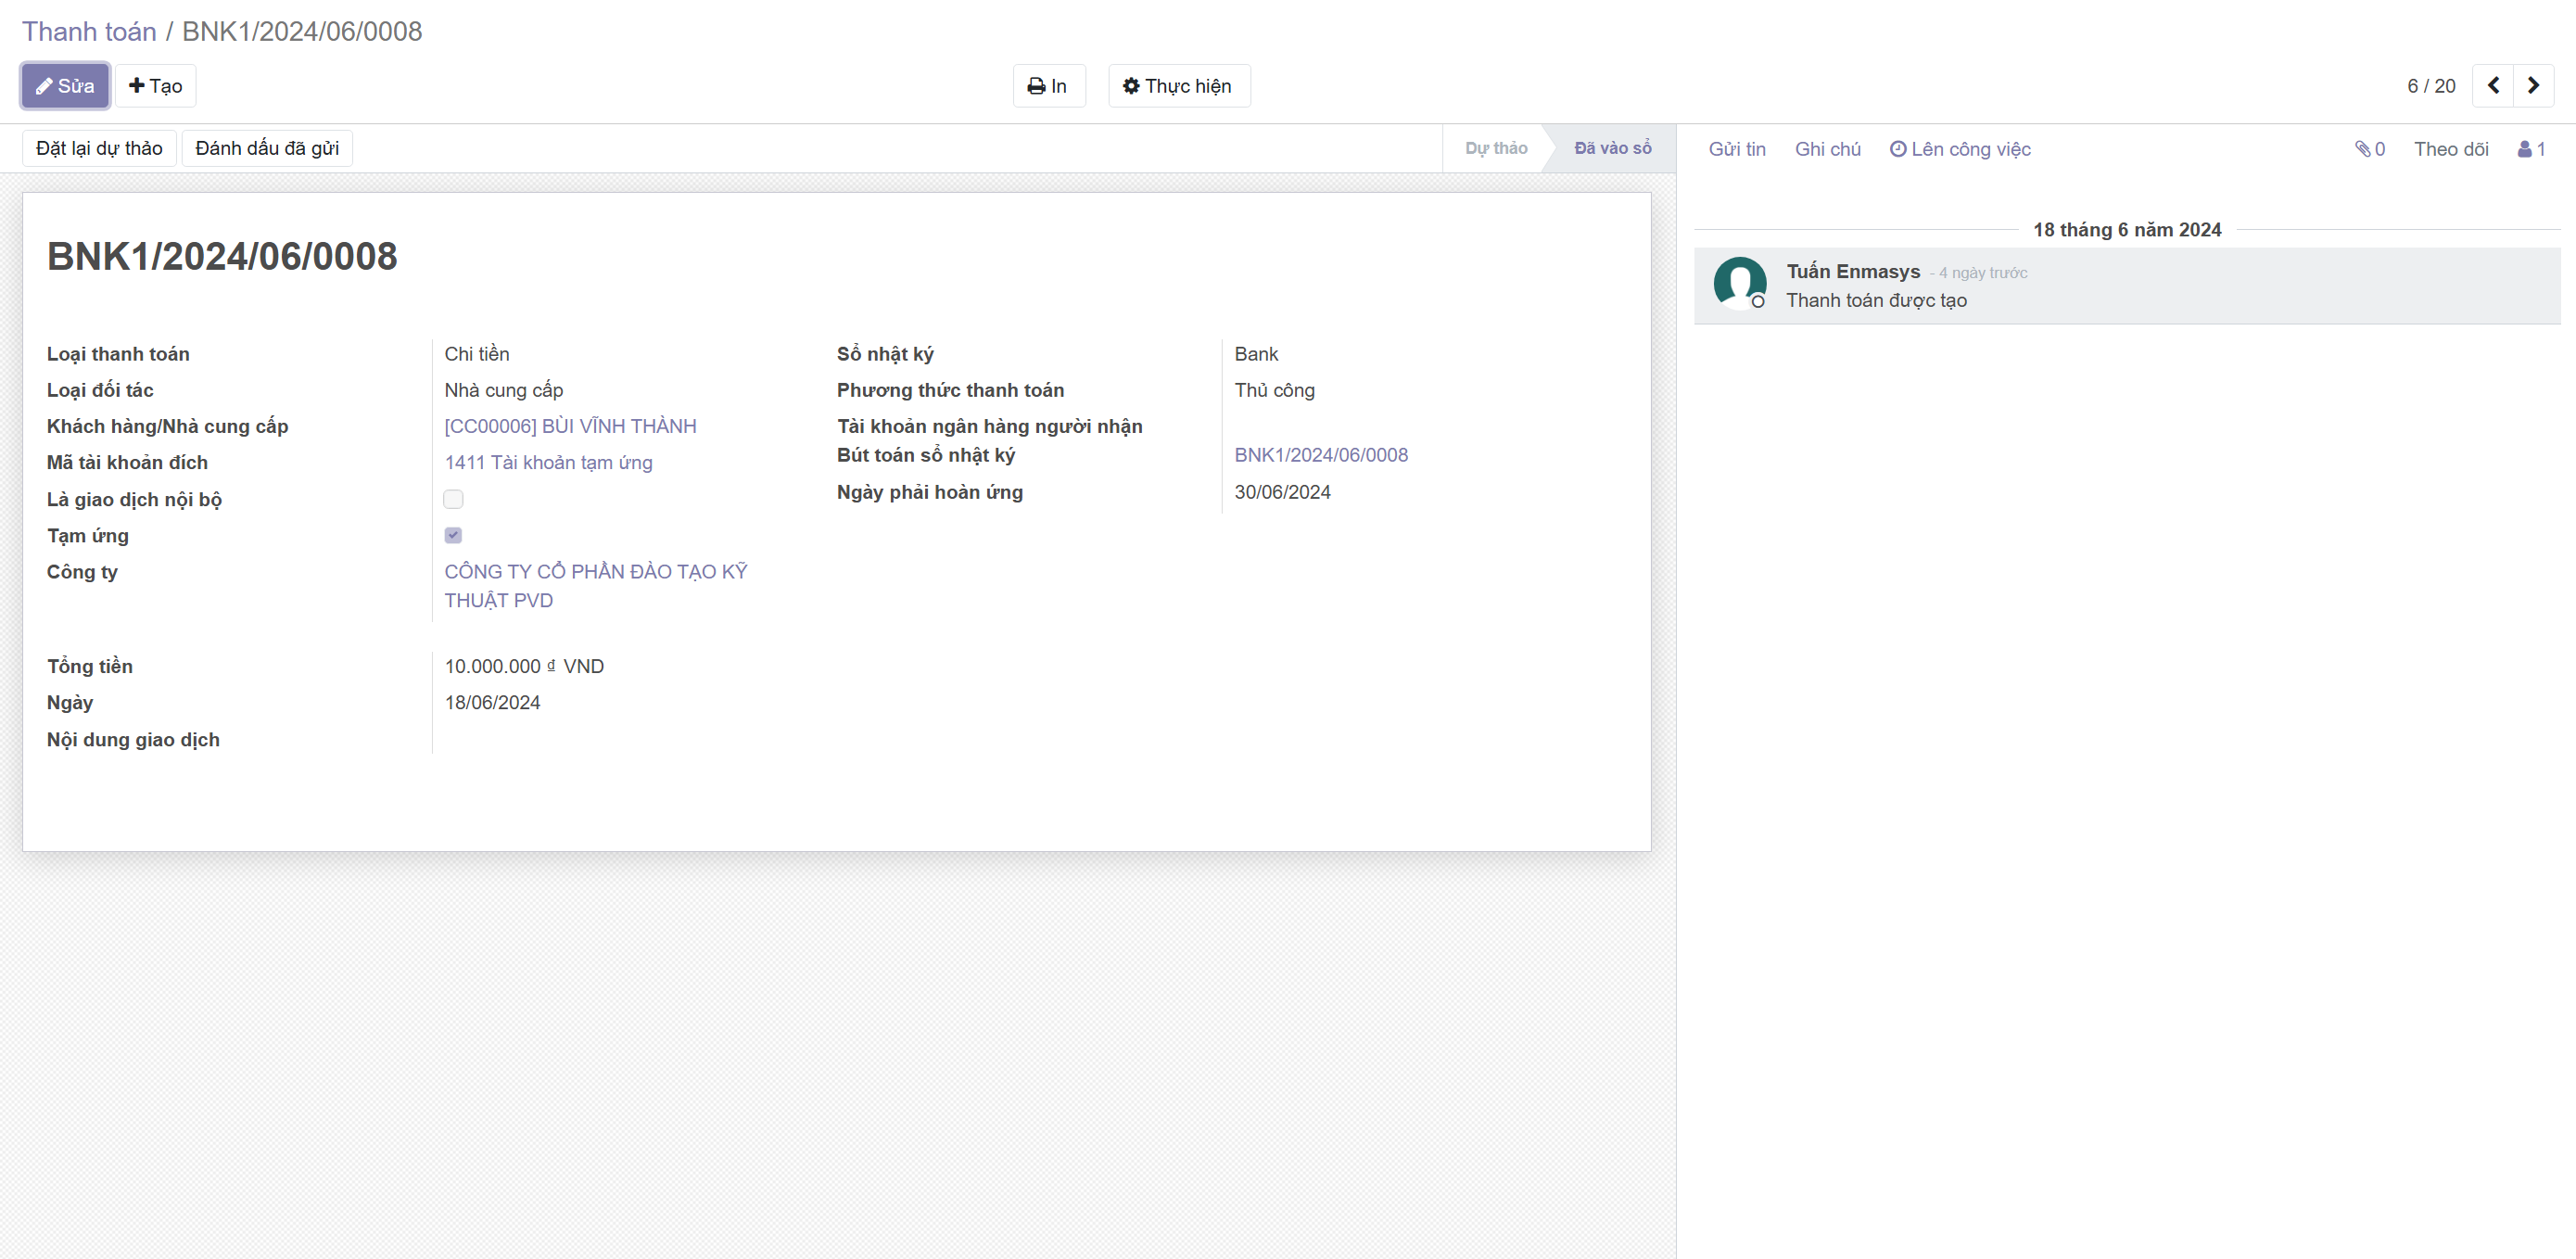Select Đã vào sổ status stage
The width and height of the screenshot is (2576, 1259).
1612,148
